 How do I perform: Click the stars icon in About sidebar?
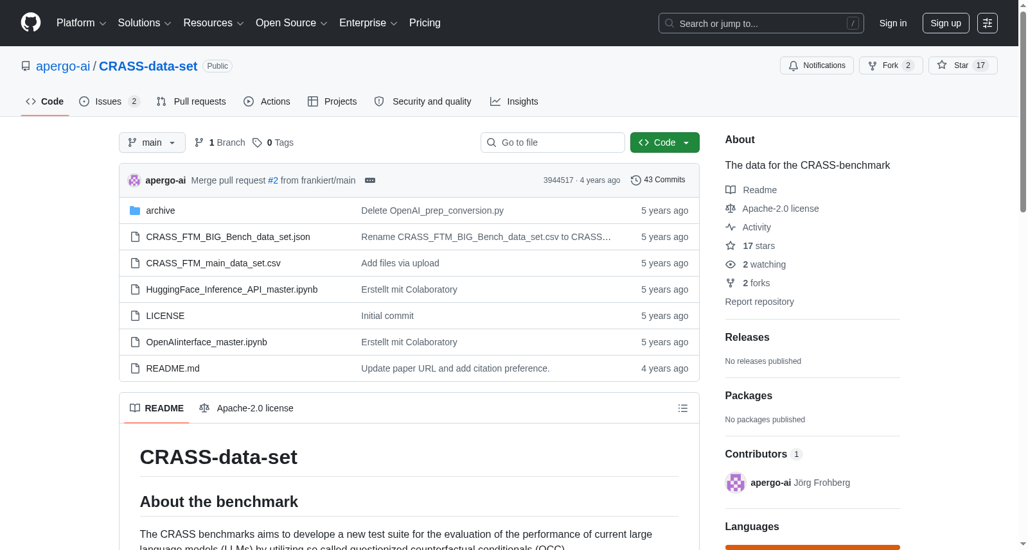731,246
